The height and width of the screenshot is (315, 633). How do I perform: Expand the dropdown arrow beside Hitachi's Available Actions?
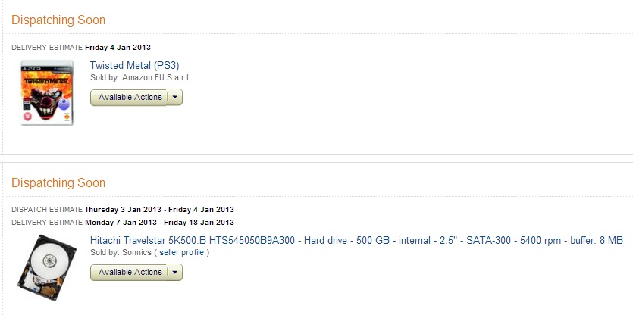175,273
